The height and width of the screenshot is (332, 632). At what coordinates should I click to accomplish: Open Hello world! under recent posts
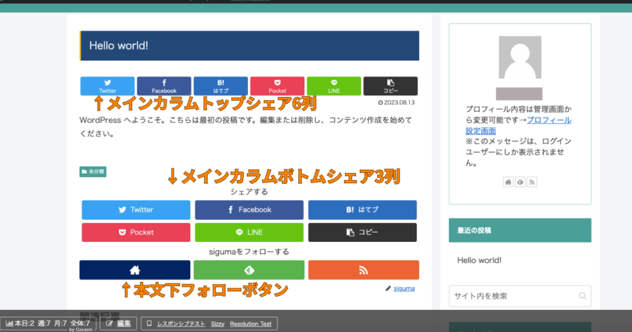point(479,260)
